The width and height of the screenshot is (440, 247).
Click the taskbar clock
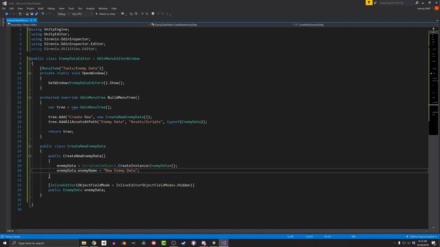pos(423,243)
